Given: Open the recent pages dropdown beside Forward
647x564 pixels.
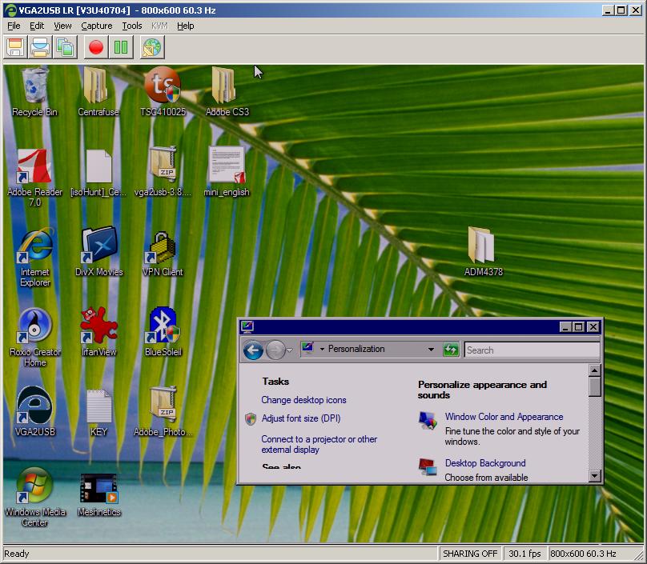Looking at the screenshot, I should point(289,350).
